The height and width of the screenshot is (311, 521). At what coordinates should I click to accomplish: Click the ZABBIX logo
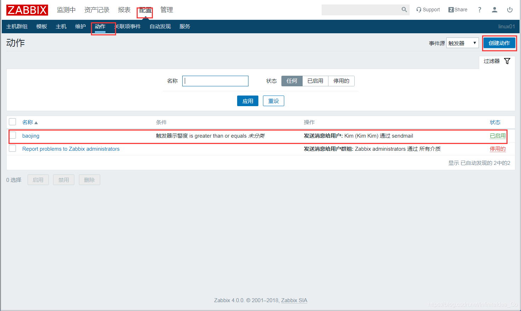(27, 10)
